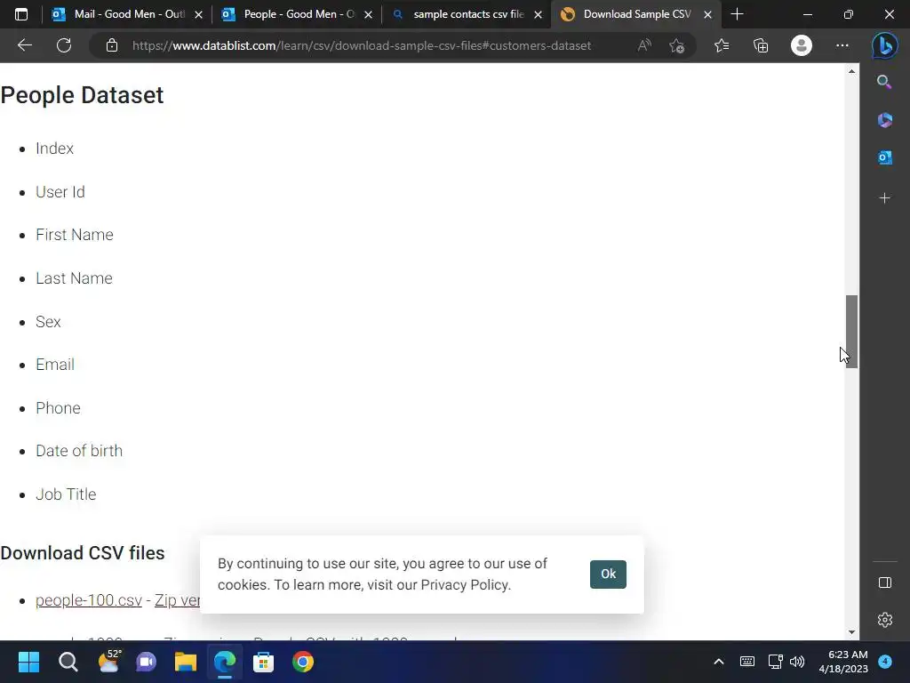Open the Teams chat taskbar icon
Screen dimensions: 910x683
click(147, 662)
